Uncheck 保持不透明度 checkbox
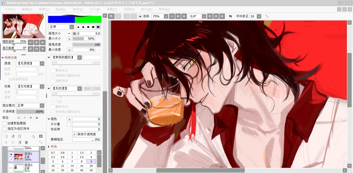 pos(74,134)
